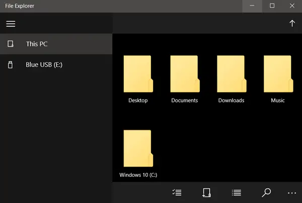The width and height of the screenshot is (302, 203).
Task: Open search with magnifier icon
Action: (266, 192)
